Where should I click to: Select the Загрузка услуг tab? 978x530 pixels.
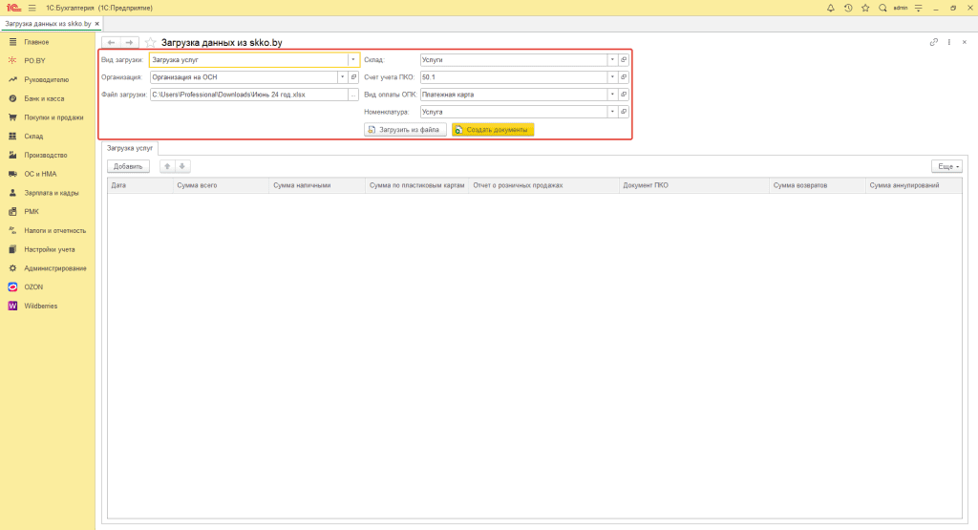tap(130, 148)
